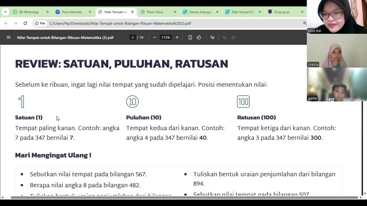
Task: Go back with the browser back arrow
Action: point(6,23)
